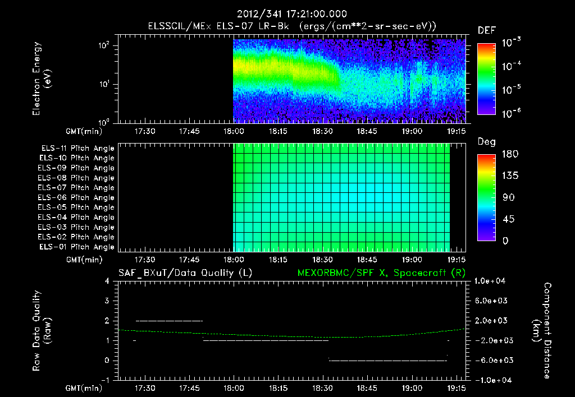Click the quality level 1 long line segment
575x397 pixels.
(266, 340)
